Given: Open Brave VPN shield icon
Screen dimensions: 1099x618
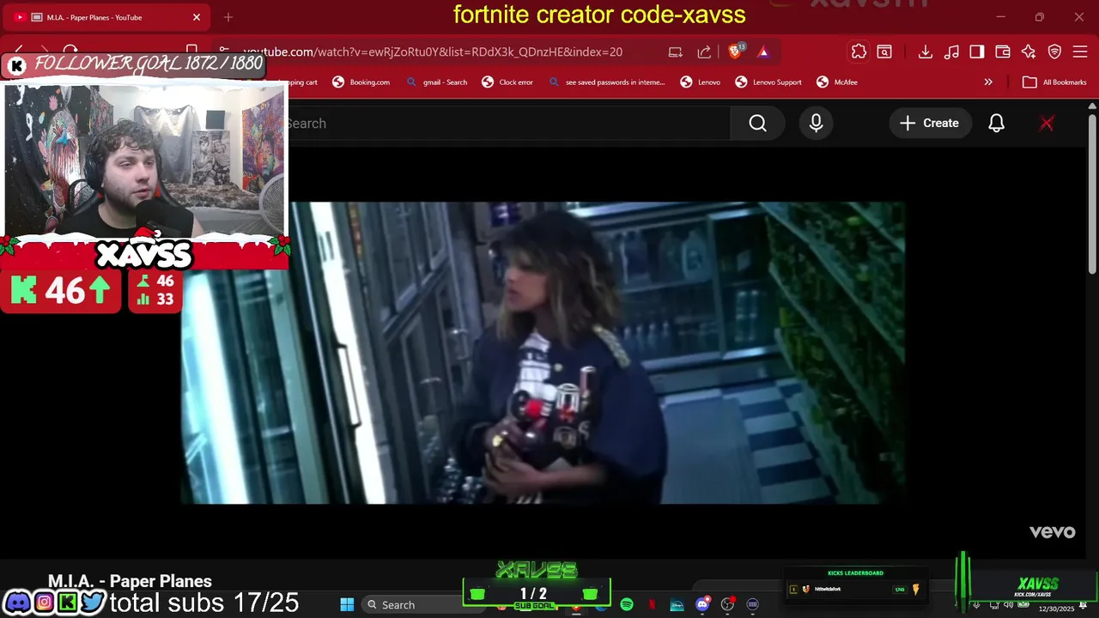Looking at the screenshot, I should (1054, 51).
